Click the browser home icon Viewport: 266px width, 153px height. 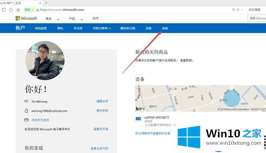coord(11,10)
